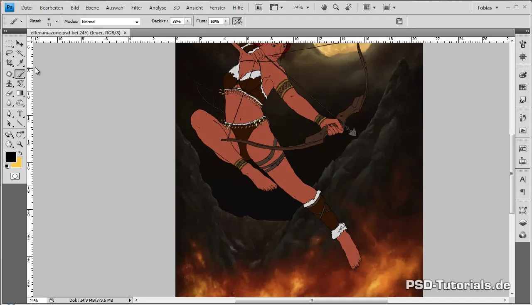
Task: Select the Sponge tool
Action: pyautogui.click(x=20, y=103)
